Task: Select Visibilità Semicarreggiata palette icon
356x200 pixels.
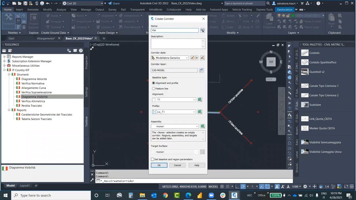Action: click(305, 142)
